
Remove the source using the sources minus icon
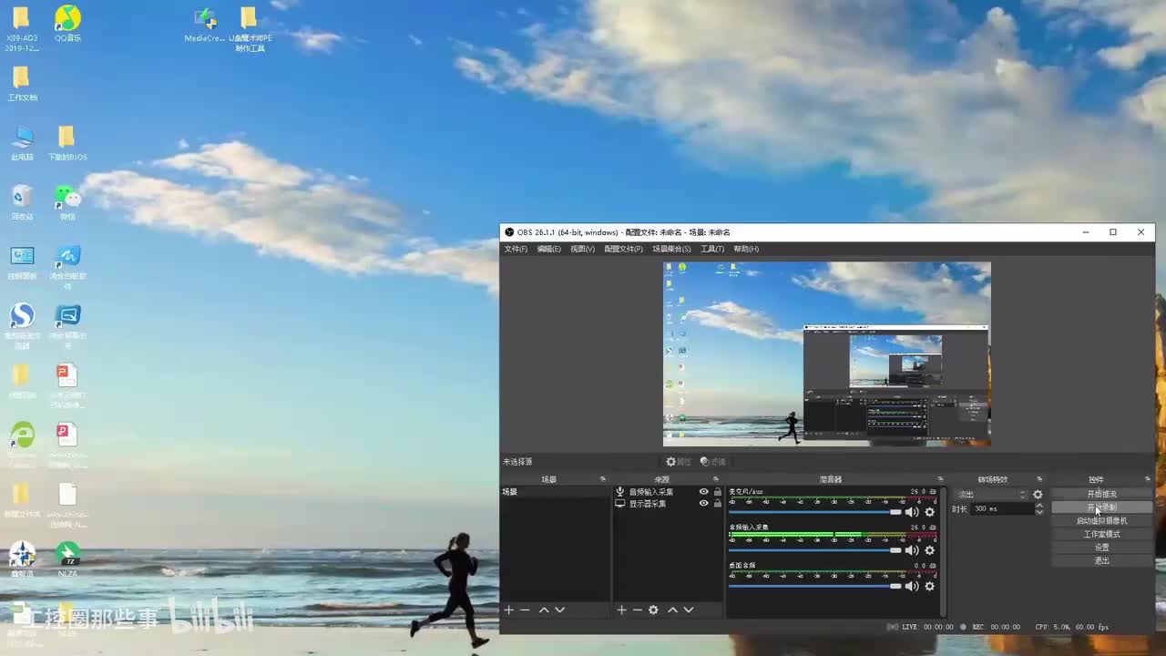pos(637,610)
